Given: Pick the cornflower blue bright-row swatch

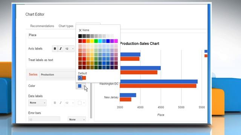Looking at the screenshot, I should click(x=104, y=41).
